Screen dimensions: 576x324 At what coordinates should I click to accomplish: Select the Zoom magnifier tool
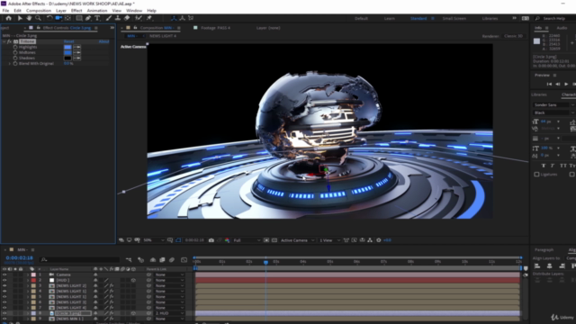[38, 18]
